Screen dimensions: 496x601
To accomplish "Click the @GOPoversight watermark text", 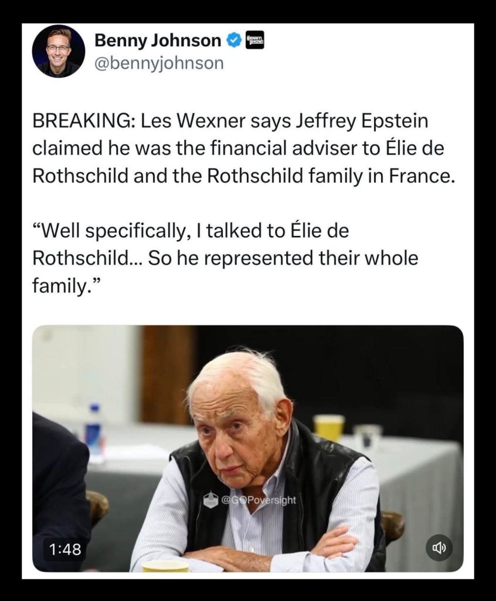I will click(x=258, y=500).
